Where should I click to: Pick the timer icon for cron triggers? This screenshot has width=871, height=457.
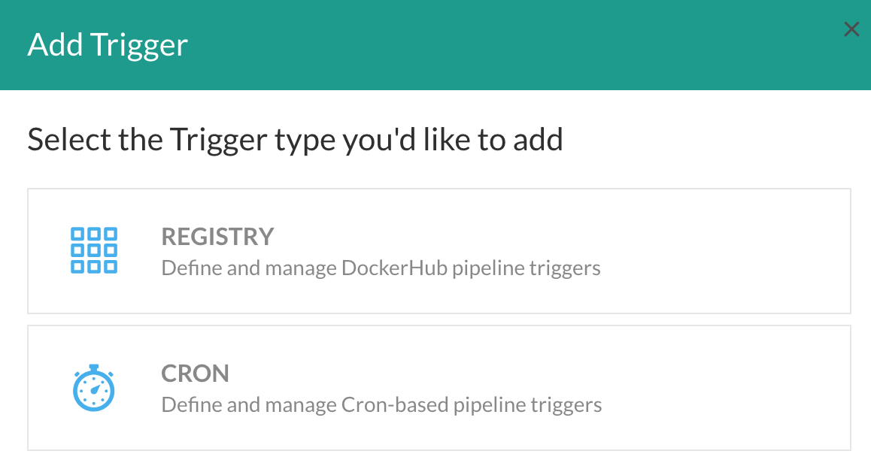tap(94, 388)
